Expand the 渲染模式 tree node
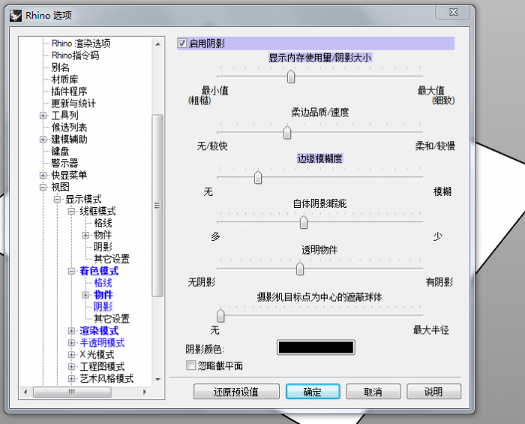 (72, 331)
